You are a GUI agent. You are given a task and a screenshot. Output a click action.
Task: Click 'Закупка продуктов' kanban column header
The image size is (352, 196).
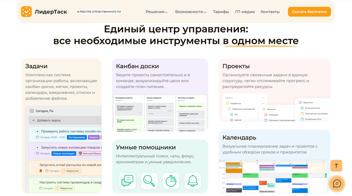pyautogui.click(x=154, y=98)
